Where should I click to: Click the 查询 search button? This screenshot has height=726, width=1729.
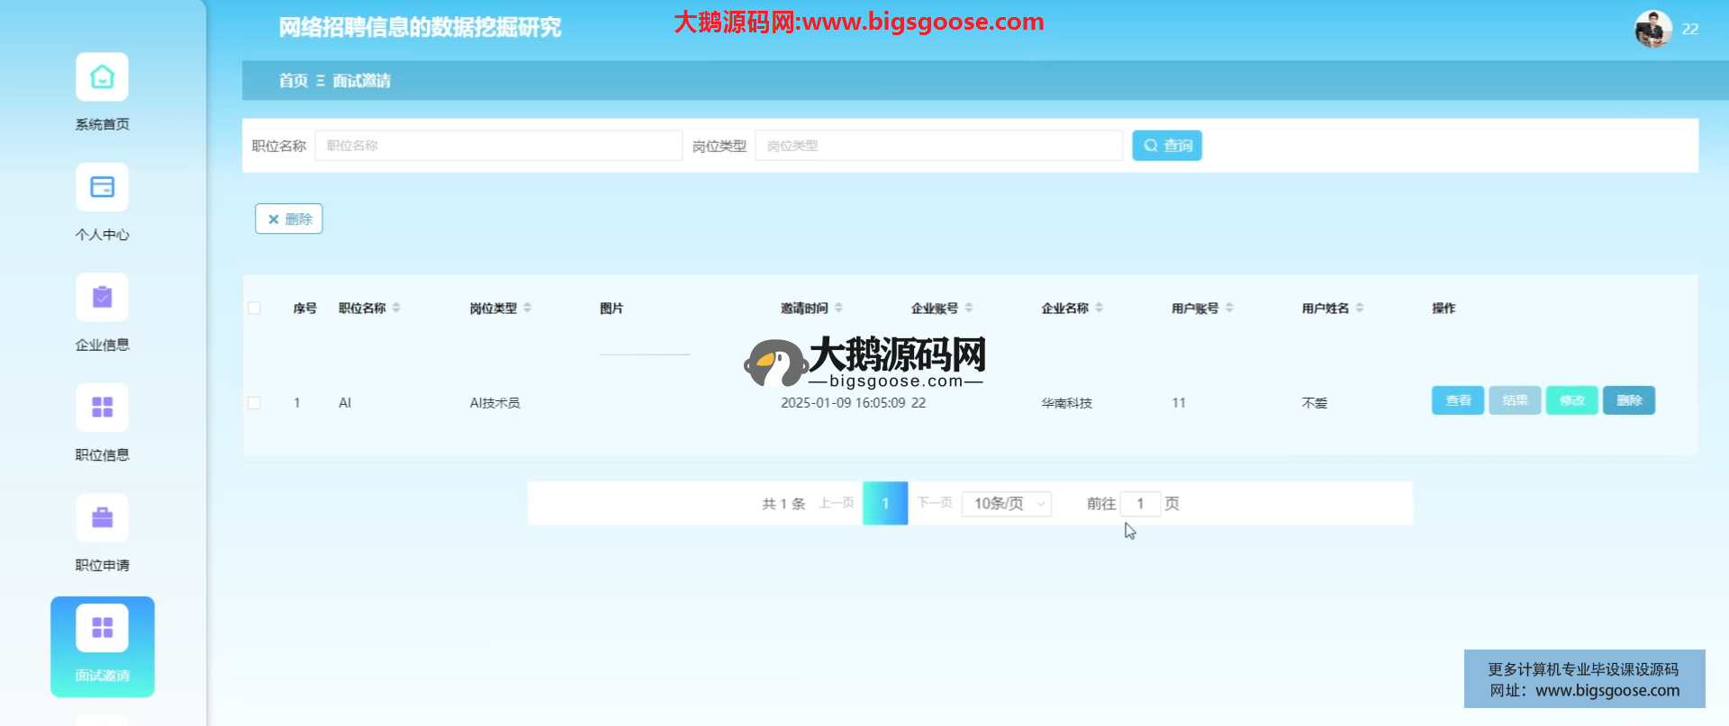[x=1166, y=146]
